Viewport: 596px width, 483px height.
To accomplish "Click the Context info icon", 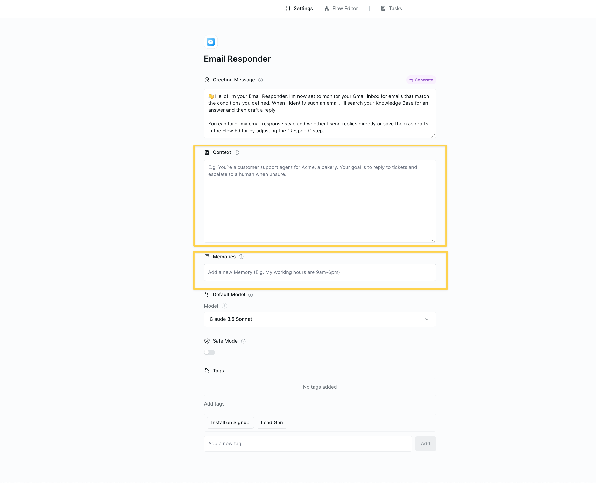I will 237,152.
